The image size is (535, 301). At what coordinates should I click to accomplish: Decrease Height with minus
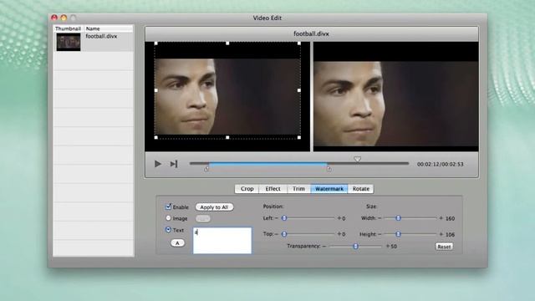point(380,234)
